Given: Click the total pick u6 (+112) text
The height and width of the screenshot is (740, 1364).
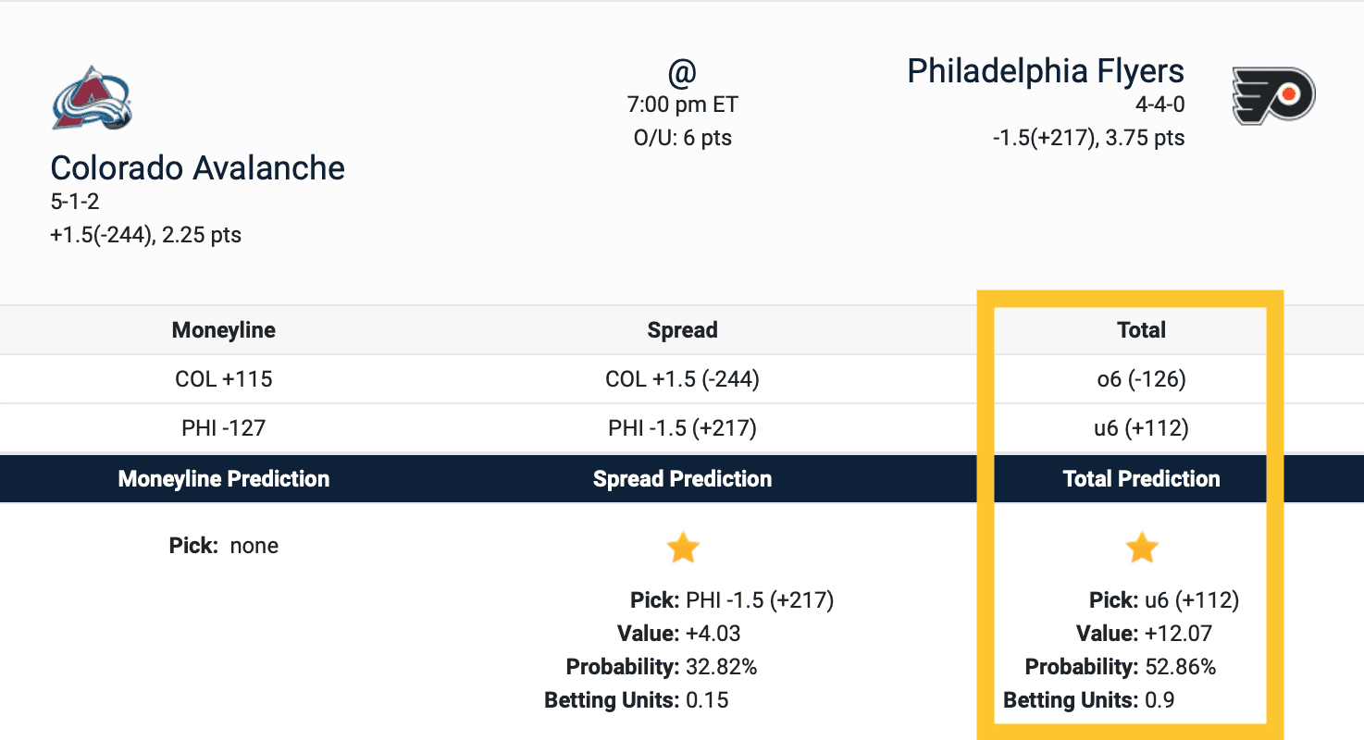Looking at the screenshot, I should 1191,600.
